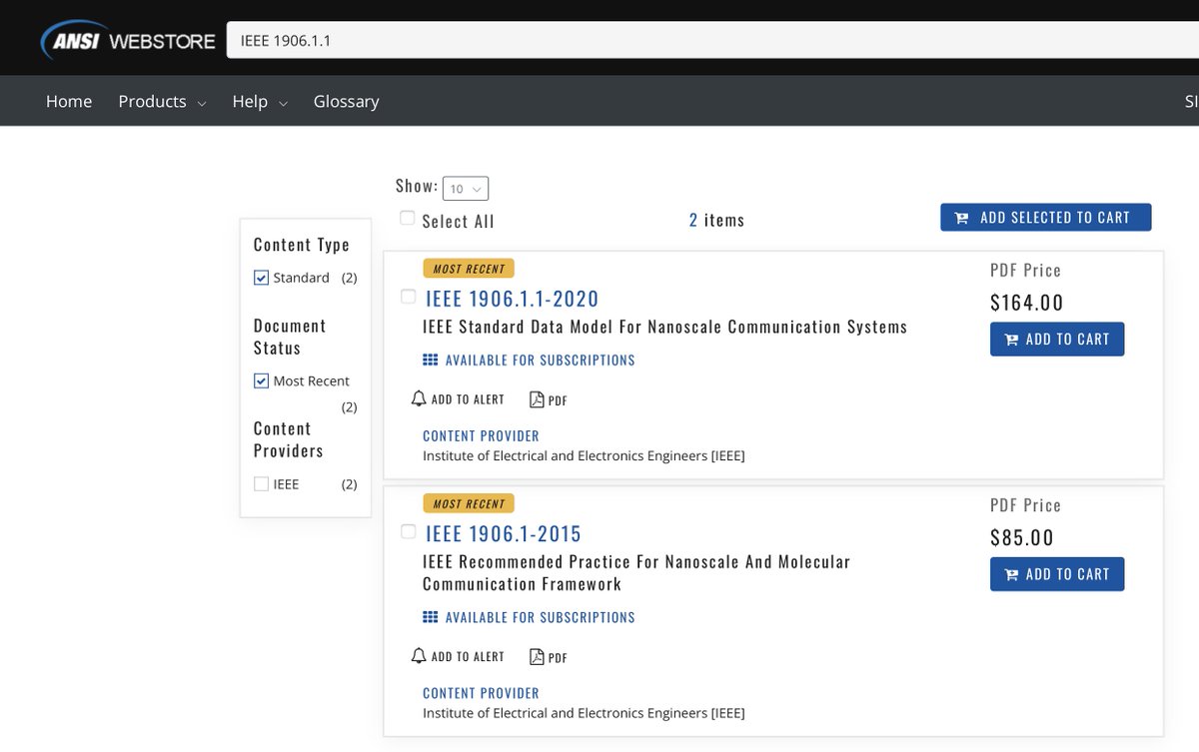
Task: Click bell alert icon for IEEE 1906.1-2015
Action: point(419,656)
